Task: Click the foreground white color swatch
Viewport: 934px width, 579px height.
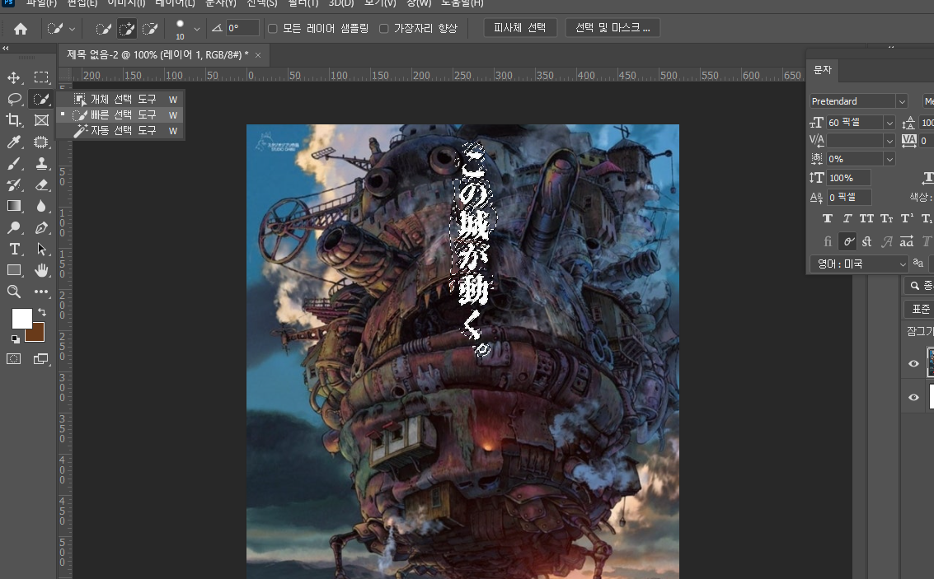Action: 21,319
